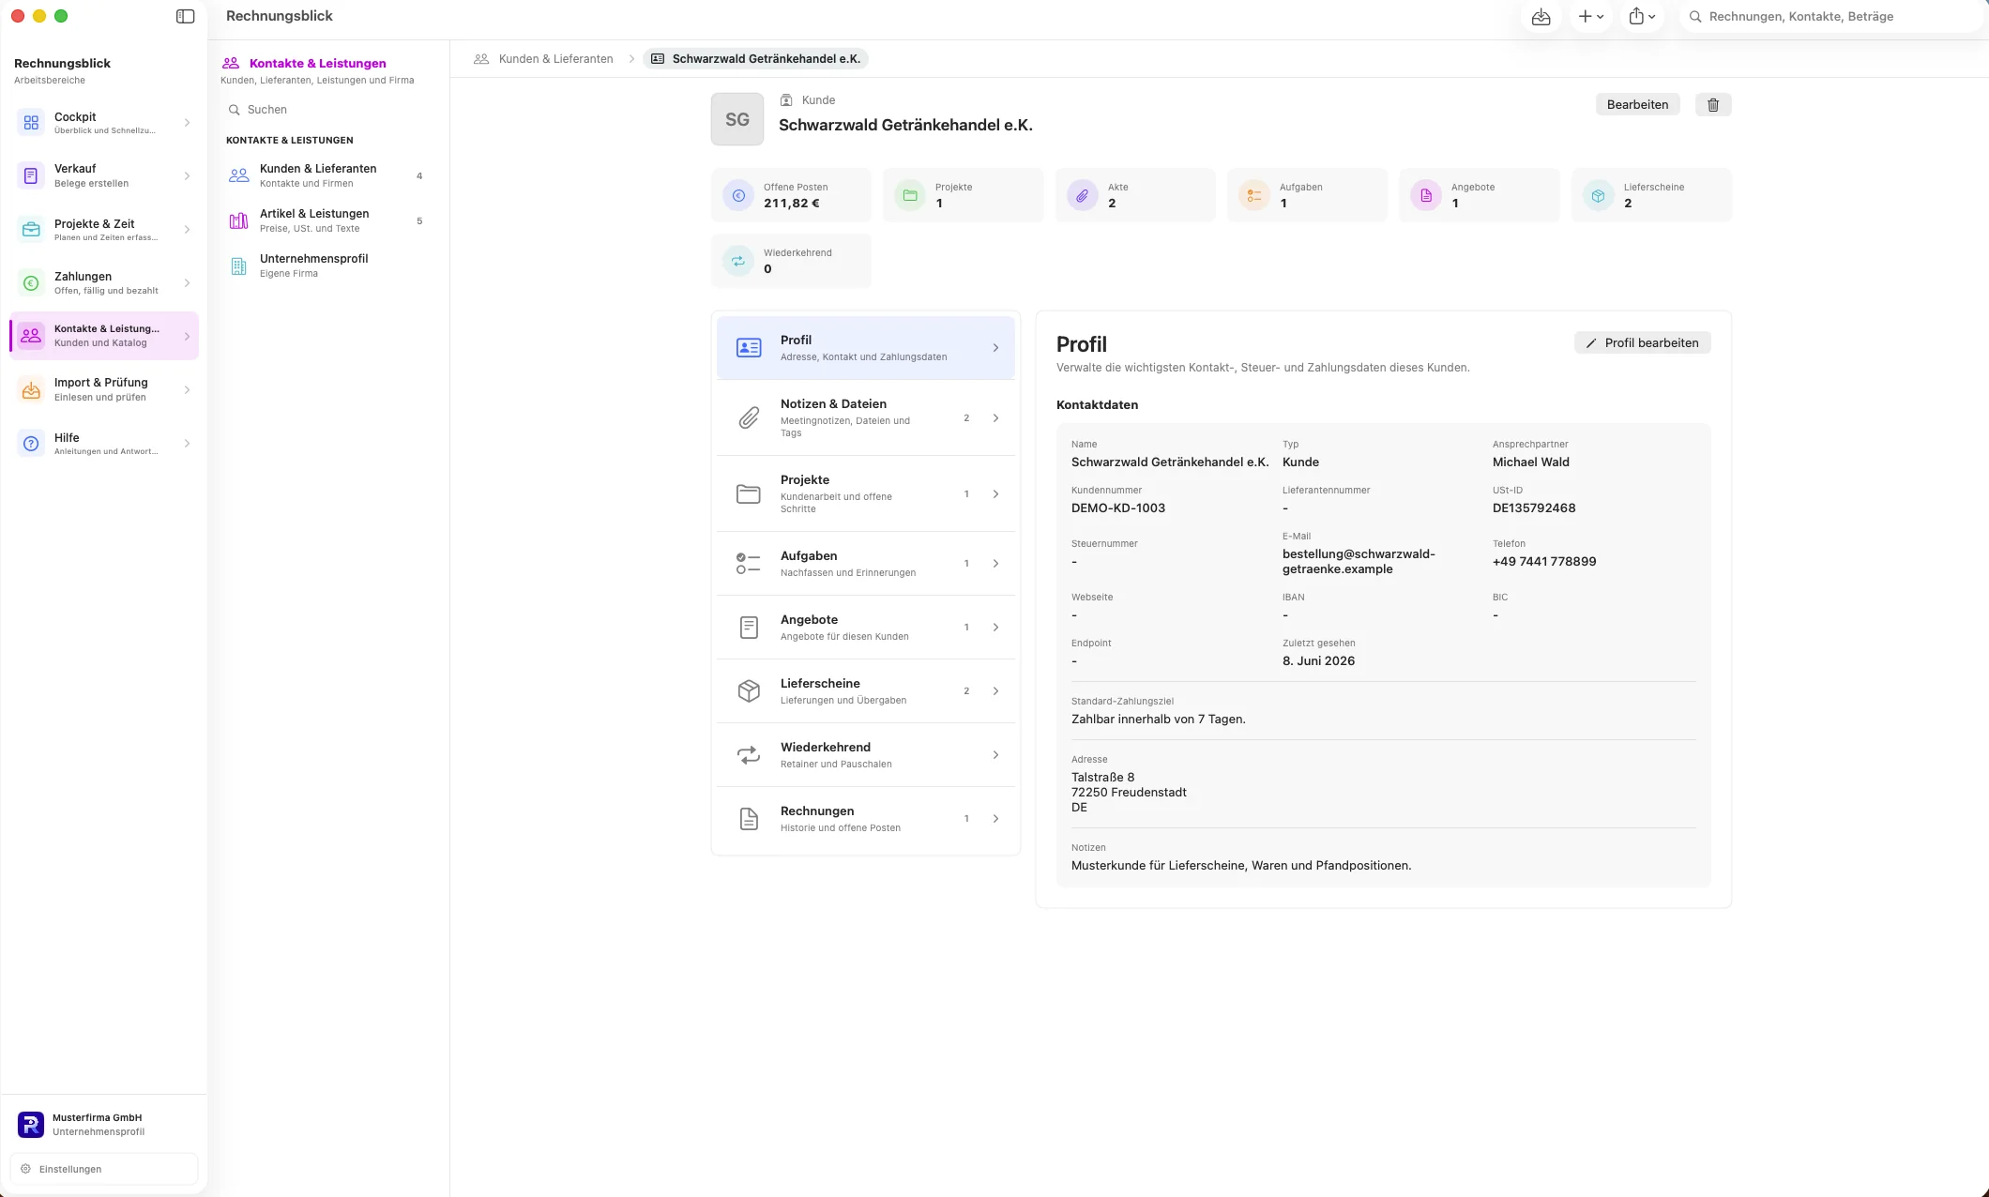Open Import & Prüfung tray icon
Screen dimensions: 1989x1197
point(31,389)
